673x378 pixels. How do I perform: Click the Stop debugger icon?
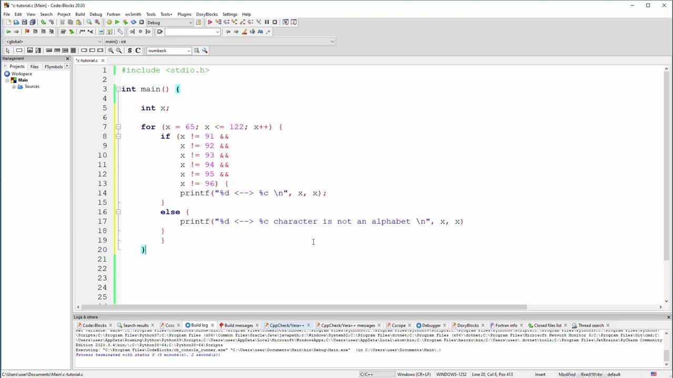pos(274,22)
